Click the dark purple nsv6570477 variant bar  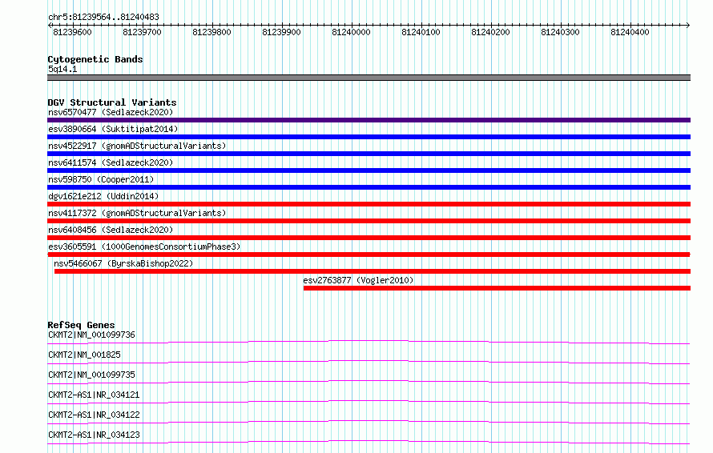point(369,120)
